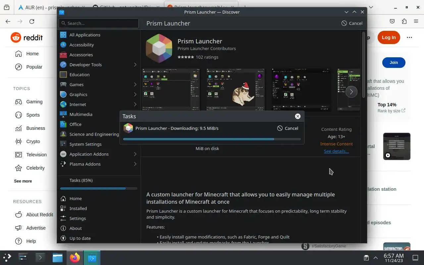Click the 102 ratings text
Screen dimensions: 424x265
(207, 57)
